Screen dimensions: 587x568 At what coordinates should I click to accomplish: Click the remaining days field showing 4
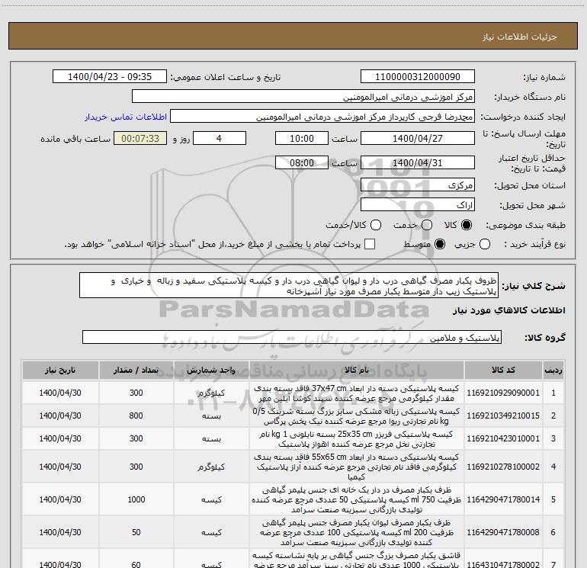tap(220, 139)
